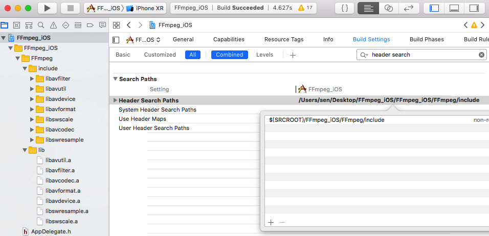
Task: Select libswscale.a in the navigator
Action: 61,221
